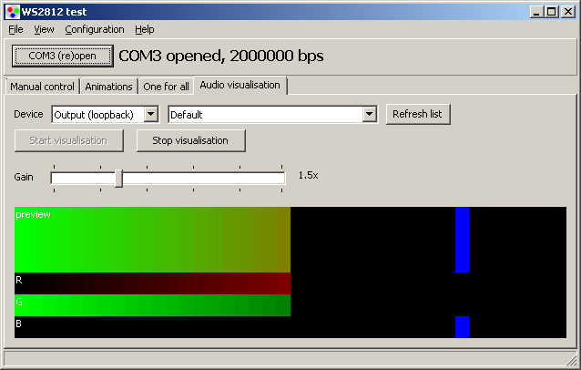
Task: Switch to the One for all tab
Action: pyautogui.click(x=166, y=87)
